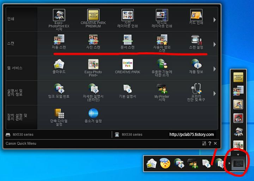This screenshot has height=181, width=254.
Task: Collapse horizontal shortcut bar with right arrow
Action: 229,163
